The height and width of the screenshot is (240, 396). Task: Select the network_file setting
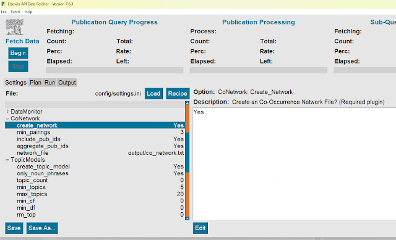pyautogui.click(x=95, y=153)
